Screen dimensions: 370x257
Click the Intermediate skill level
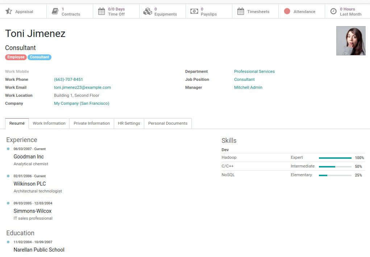pos(303,166)
